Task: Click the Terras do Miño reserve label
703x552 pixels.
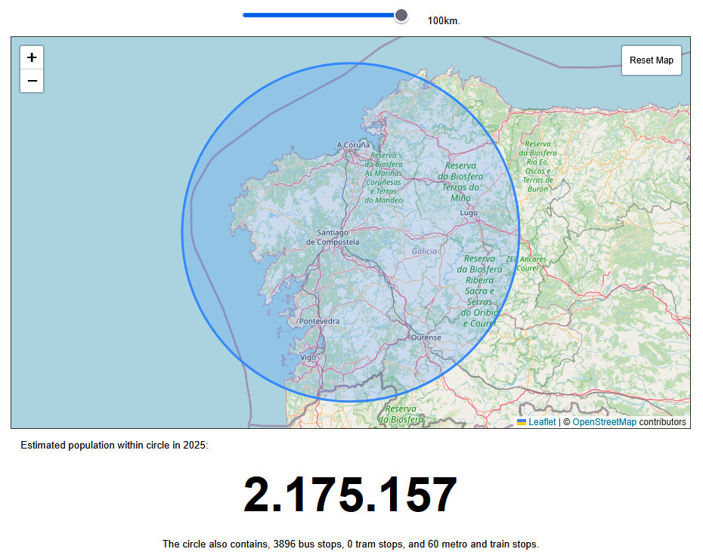Action: (460, 181)
